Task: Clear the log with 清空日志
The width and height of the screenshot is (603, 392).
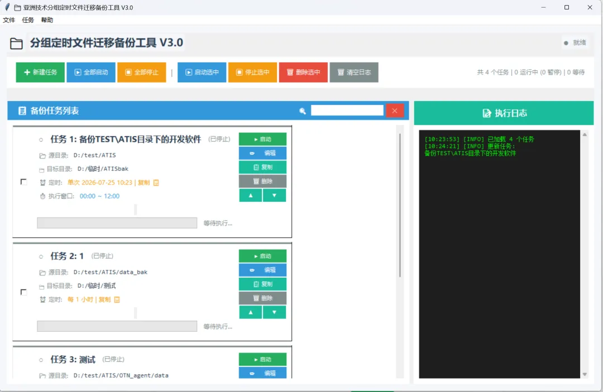Action: point(354,72)
